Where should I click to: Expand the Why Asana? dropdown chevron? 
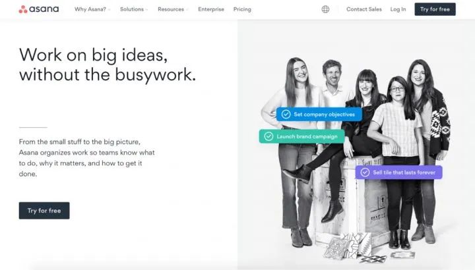[109, 10]
